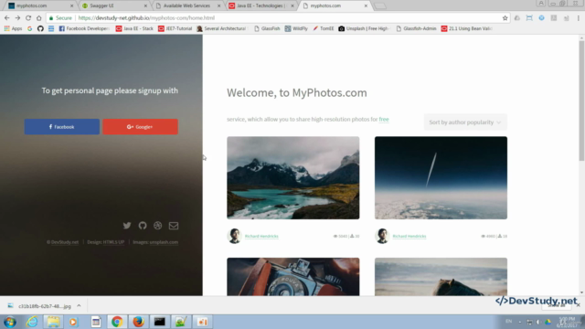Open the GitHub icon in sidebar footer
The height and width of the screenshot is (329, 585).
pos(143,226)
